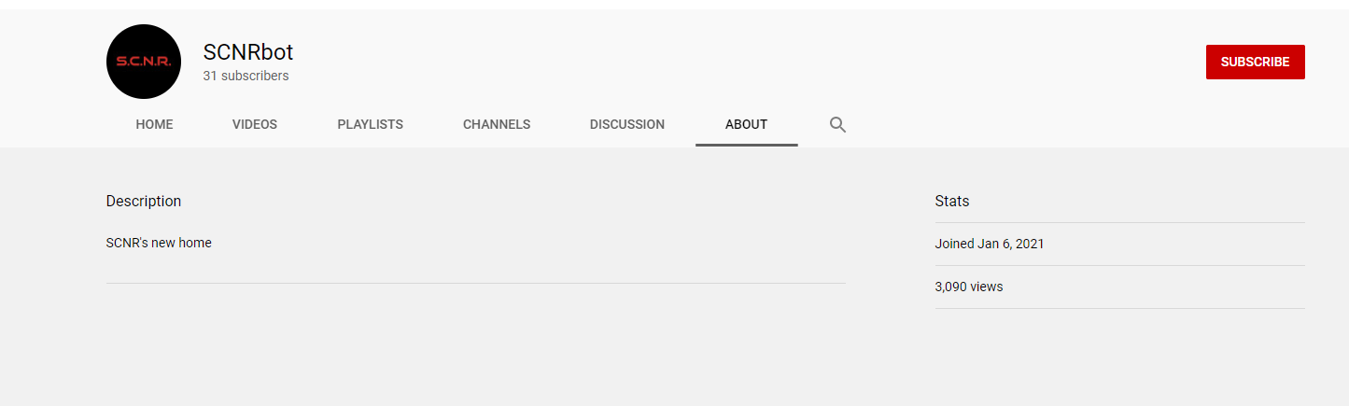This screenshot has width=1349, height=406.
Task: Click the divider line below the description text
Action: [476, 283]
